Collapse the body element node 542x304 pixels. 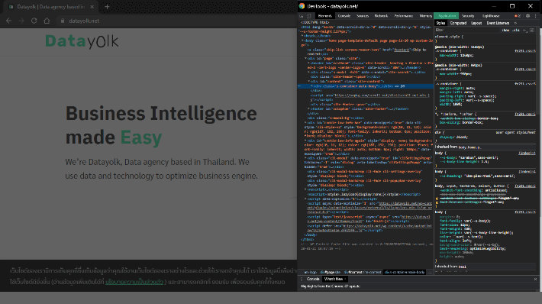(x=302, y=40)
